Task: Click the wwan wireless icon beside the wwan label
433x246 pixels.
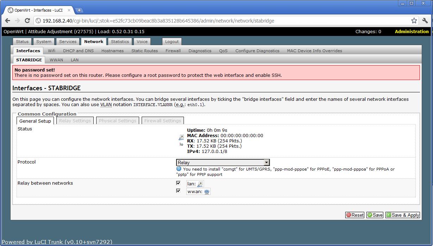Action: [x=207, y=192]
